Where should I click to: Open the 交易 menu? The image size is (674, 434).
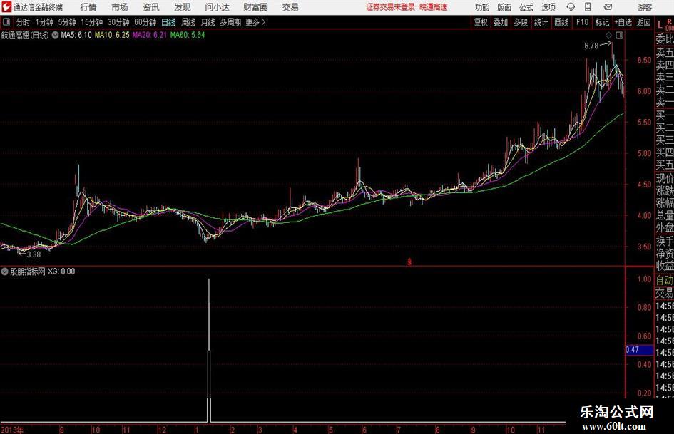coord(290,7)
